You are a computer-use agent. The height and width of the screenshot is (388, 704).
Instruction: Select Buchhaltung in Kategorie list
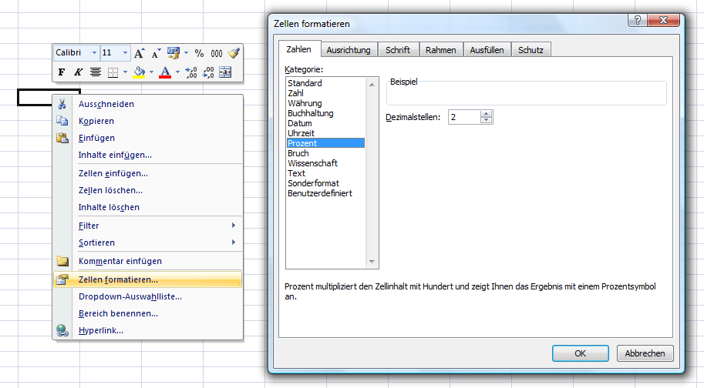tap(325, 113)
